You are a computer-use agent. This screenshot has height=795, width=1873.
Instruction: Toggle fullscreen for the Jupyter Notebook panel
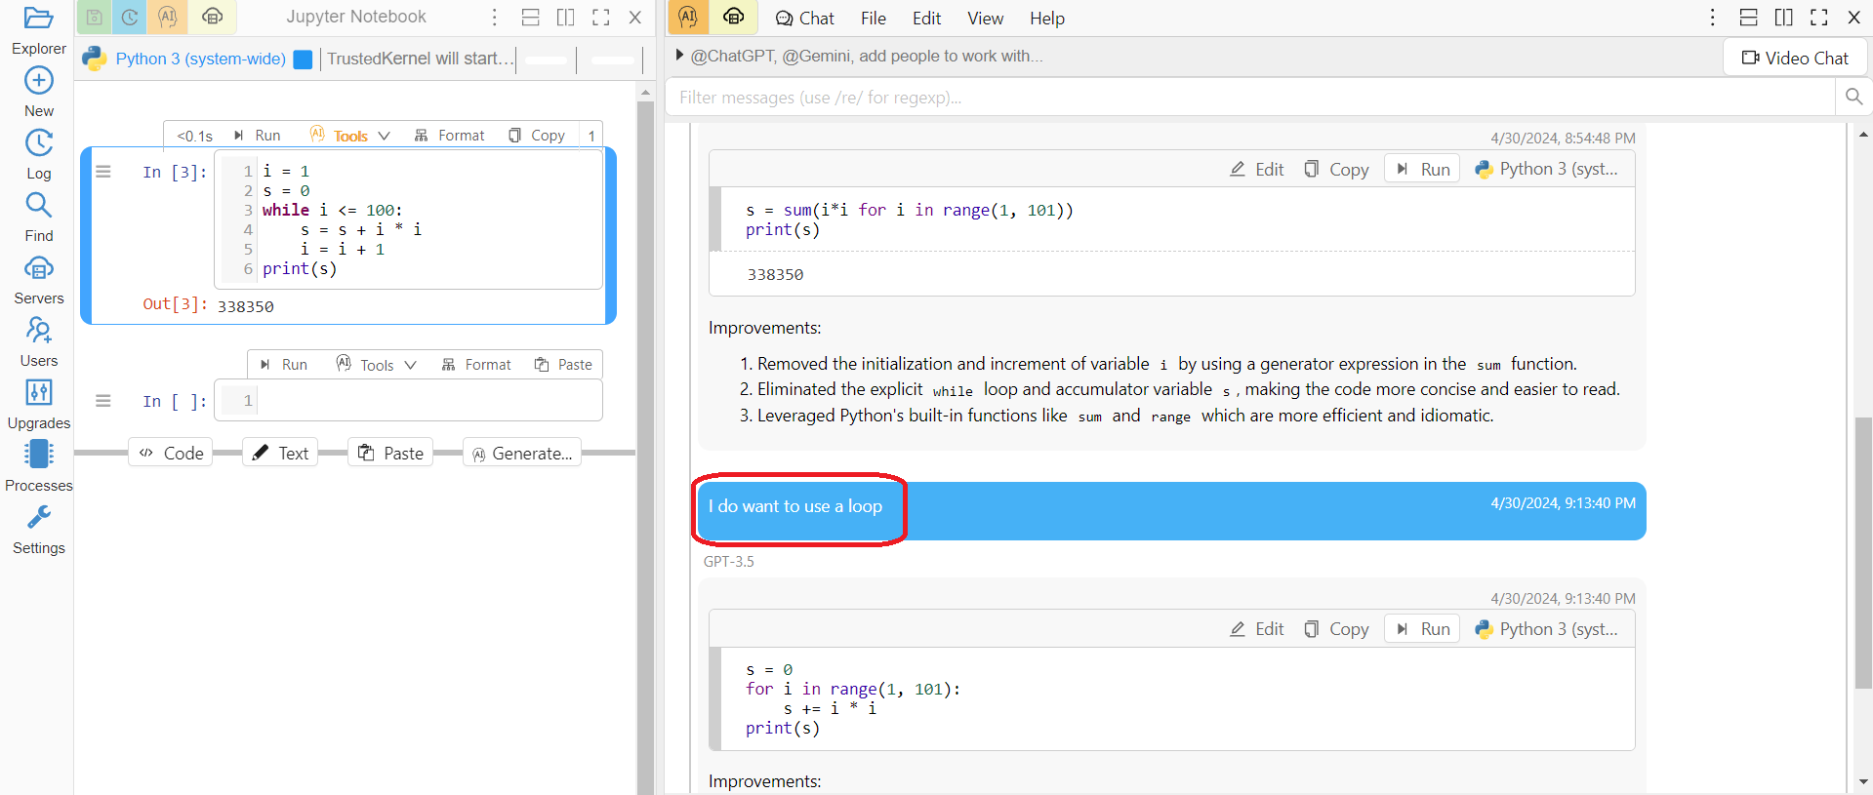[601, 18]
